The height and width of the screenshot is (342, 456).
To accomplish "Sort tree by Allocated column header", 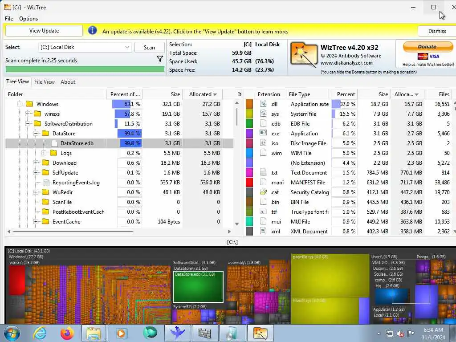I will [x=203, y=94].
